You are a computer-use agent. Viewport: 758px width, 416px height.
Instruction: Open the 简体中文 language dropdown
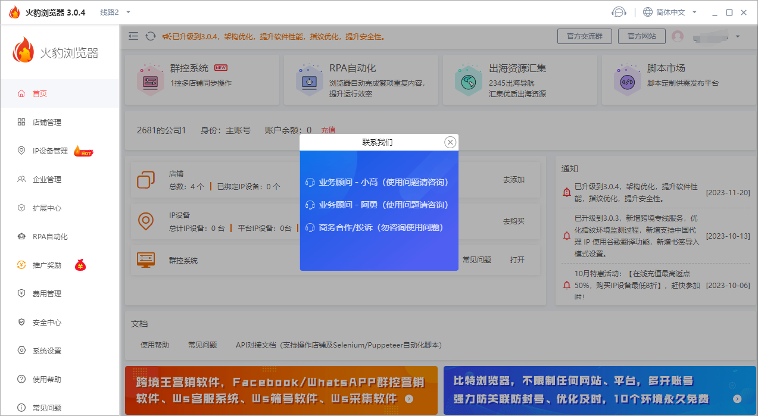(670, 12)
